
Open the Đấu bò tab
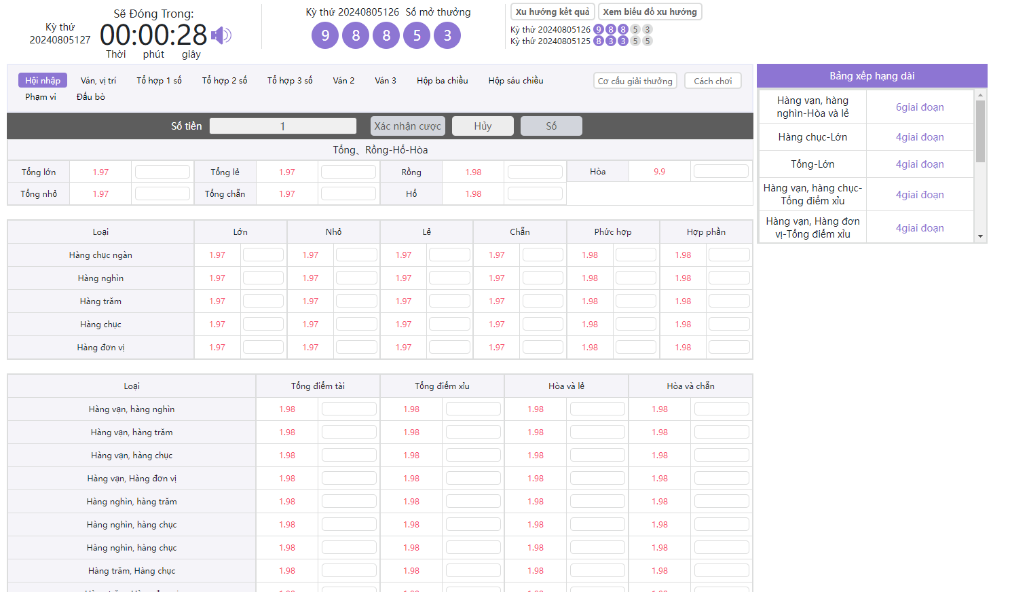[91, 96]
